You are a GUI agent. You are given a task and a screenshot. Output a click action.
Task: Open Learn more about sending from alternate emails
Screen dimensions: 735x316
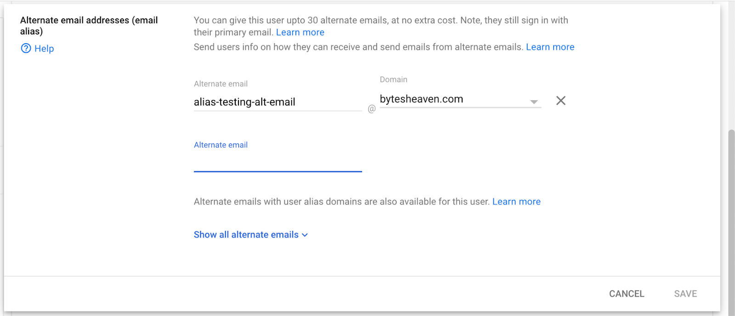pos(550,47)
